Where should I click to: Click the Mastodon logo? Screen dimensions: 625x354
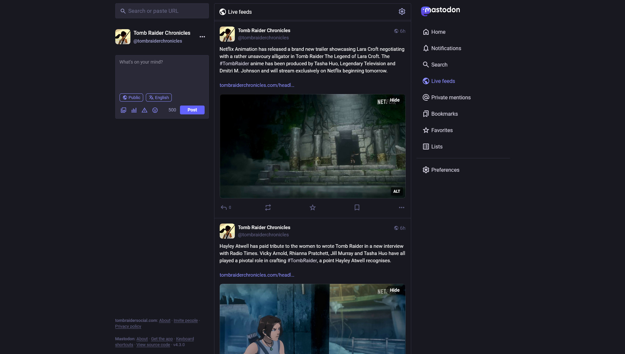440,11
